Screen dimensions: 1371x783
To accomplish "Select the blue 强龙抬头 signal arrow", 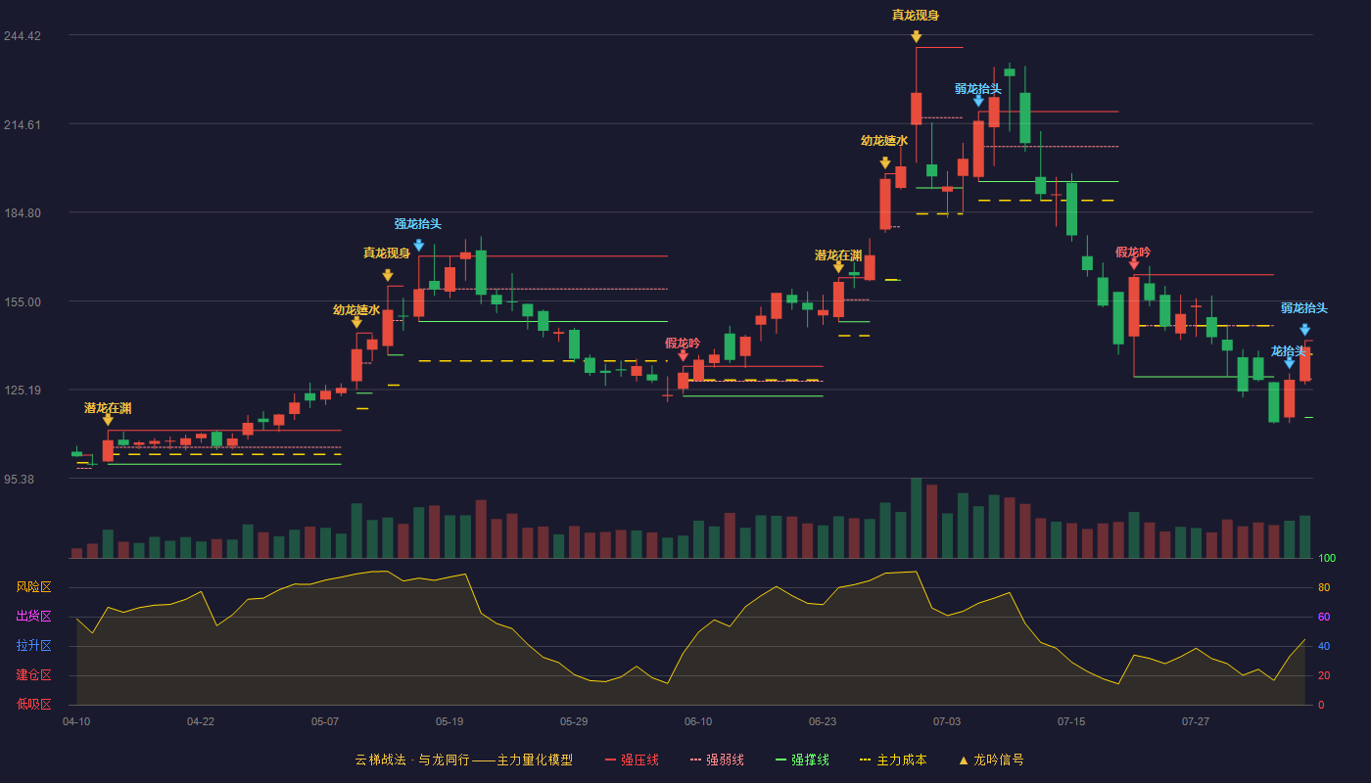I will (418, 246).
